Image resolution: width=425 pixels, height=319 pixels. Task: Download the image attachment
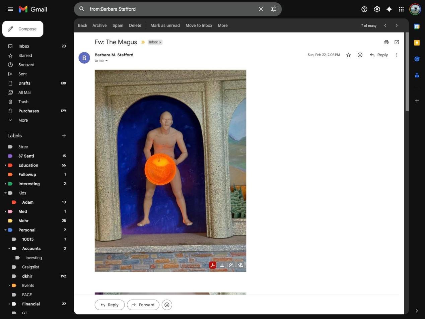tap(222, 265)
